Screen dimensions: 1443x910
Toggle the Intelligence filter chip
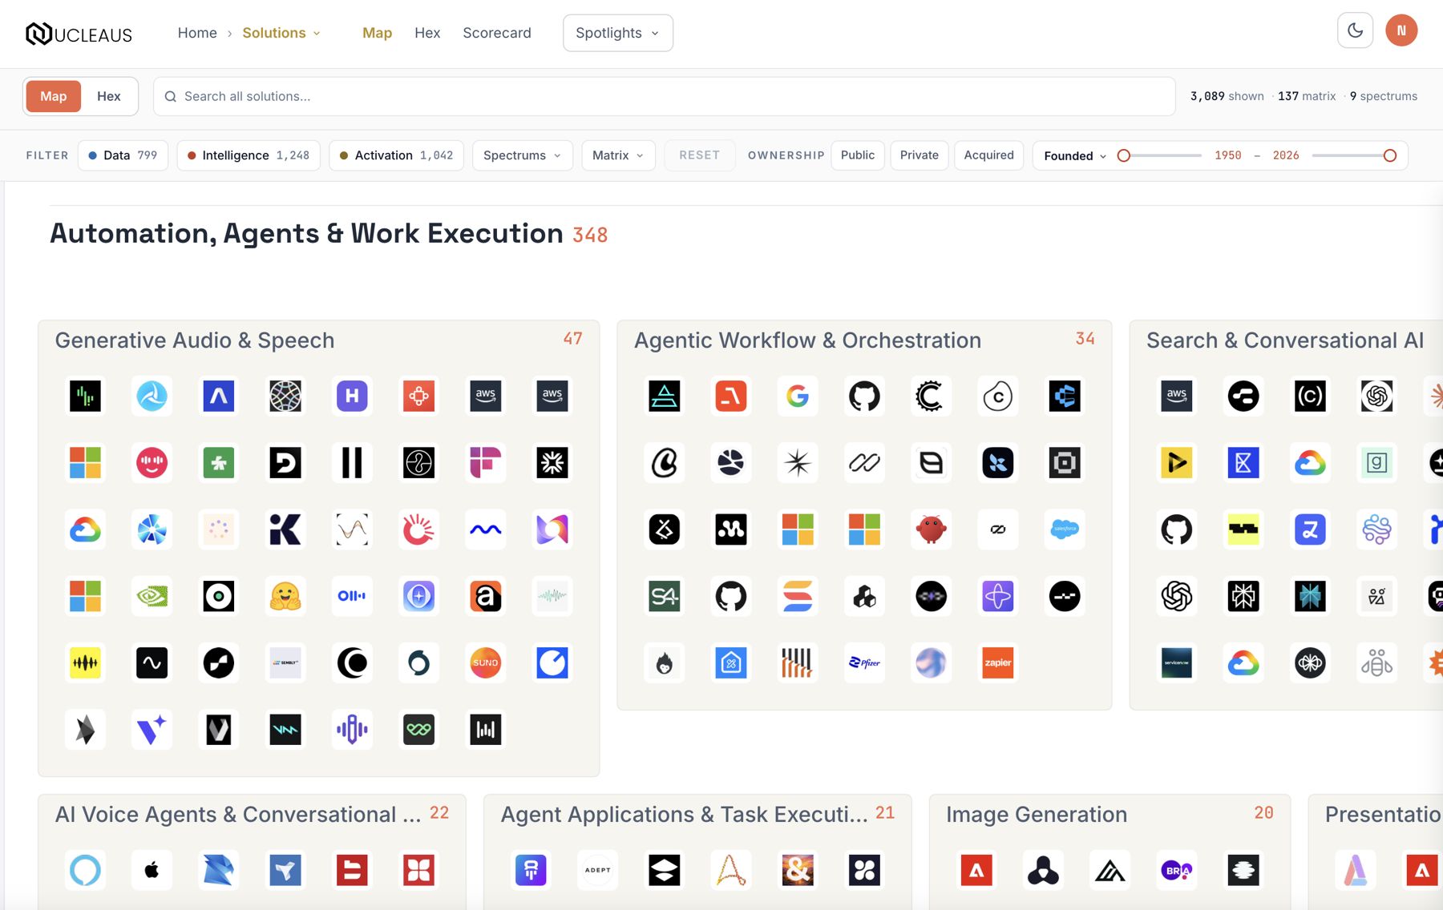249,155
